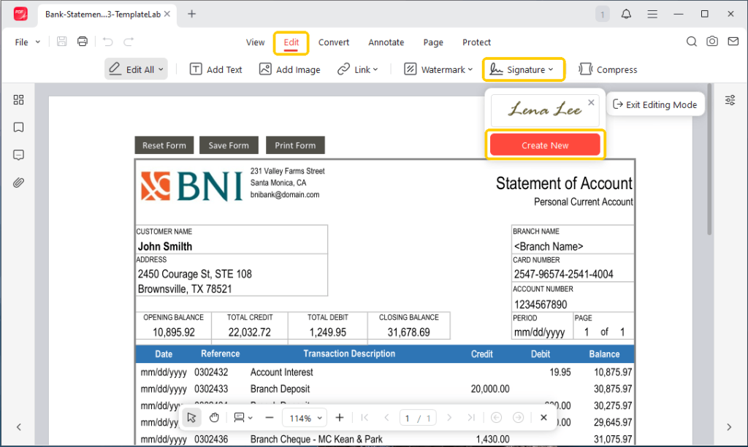Image resolution: width=748 pixels, height=447 pixels.
Task: Click the Save Form button
Action: (x=229, y=145)
